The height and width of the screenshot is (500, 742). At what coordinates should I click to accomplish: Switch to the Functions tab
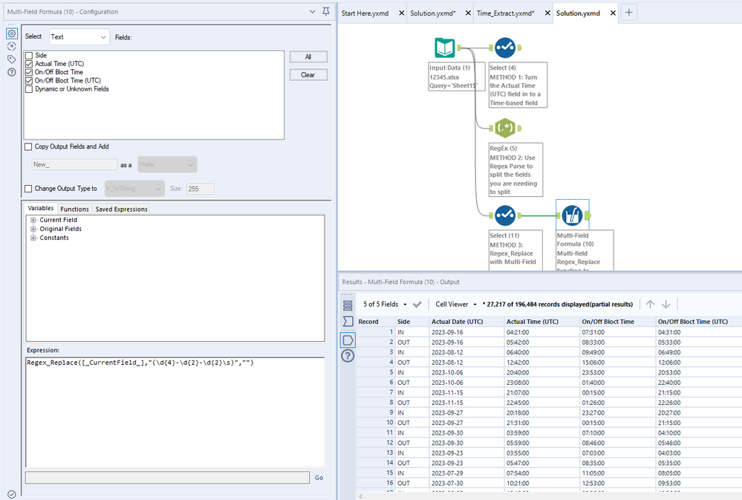tap(74, 209)
